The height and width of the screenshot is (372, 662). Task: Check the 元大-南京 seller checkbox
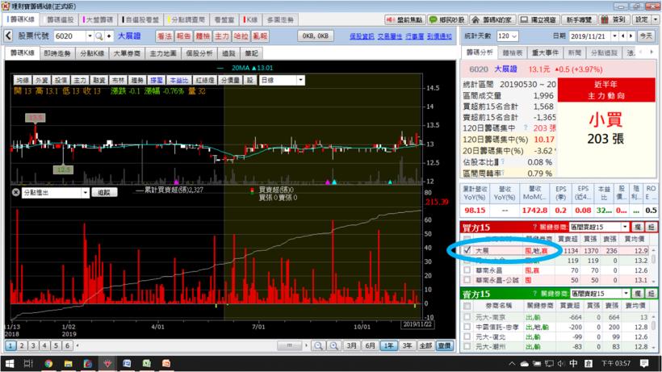pyautogui.click(x=467, y=317)
